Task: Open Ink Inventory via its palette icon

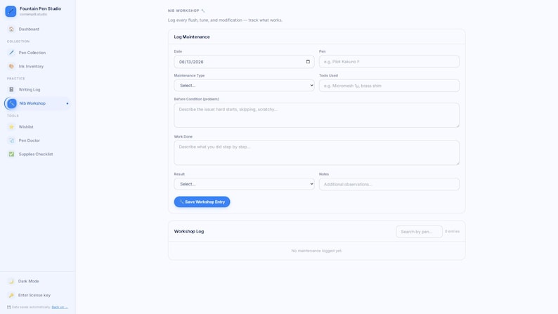Action: tap(11, 67)
